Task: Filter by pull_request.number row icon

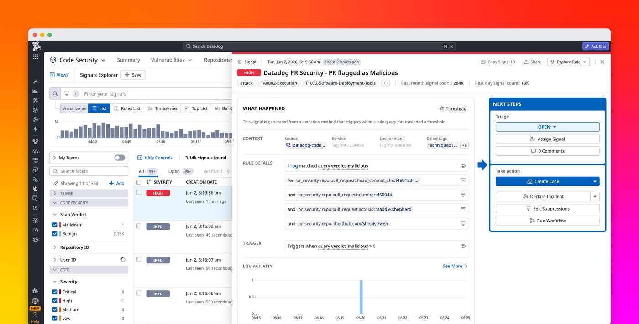Action: pyautogui.click(x=463, y=195)
